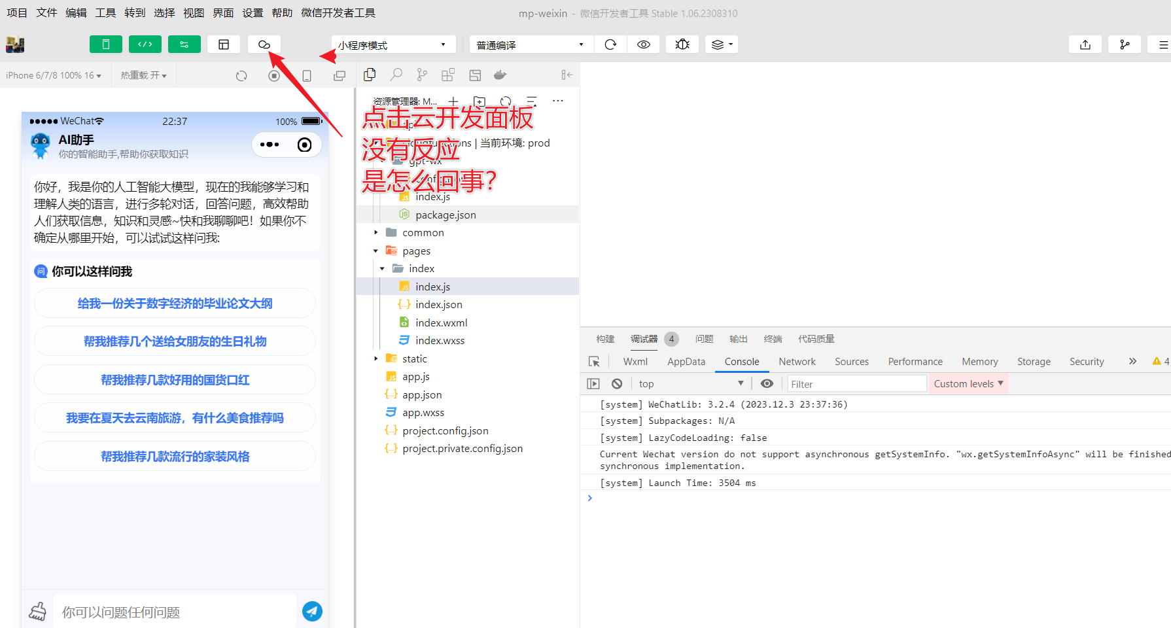Toggle the console sidebar

(593, 384)
